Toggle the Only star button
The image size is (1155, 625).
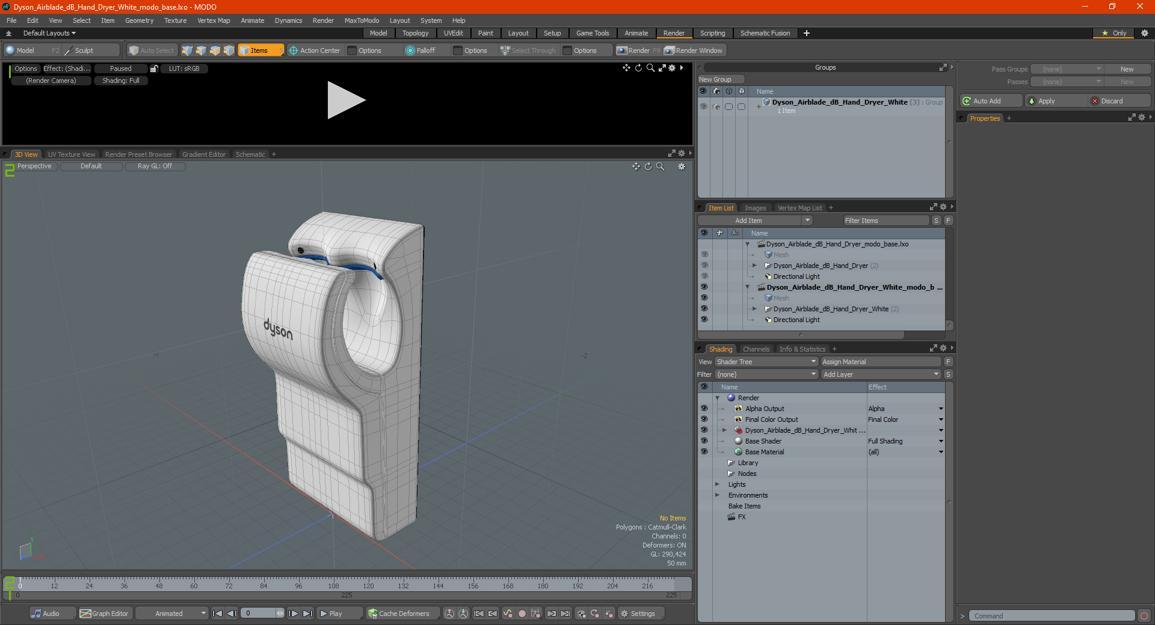pos(1114,33)
